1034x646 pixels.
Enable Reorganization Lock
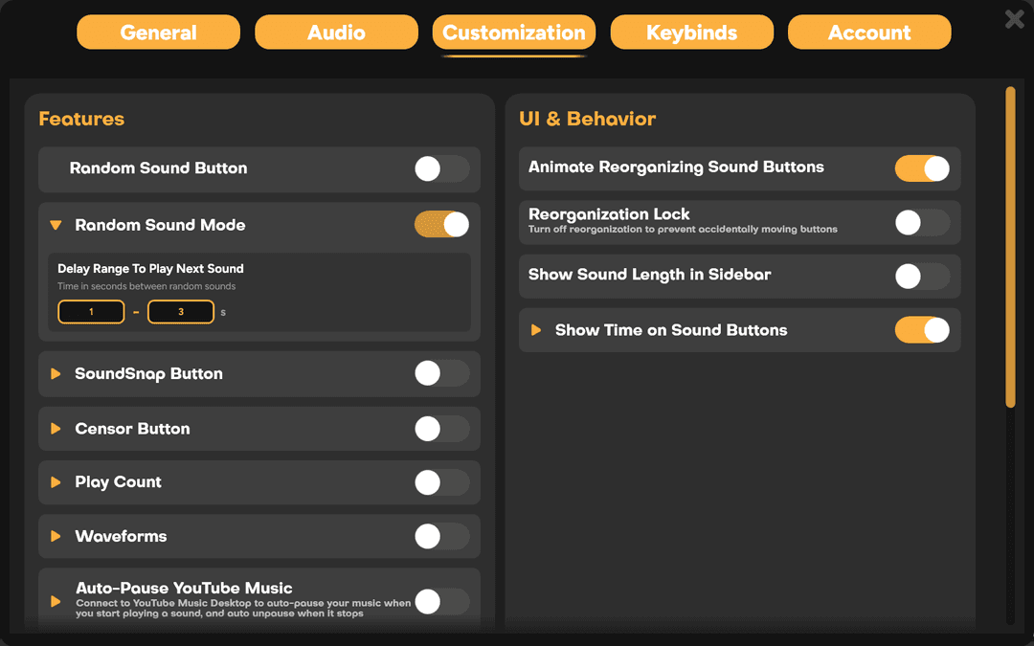(922, 222)
